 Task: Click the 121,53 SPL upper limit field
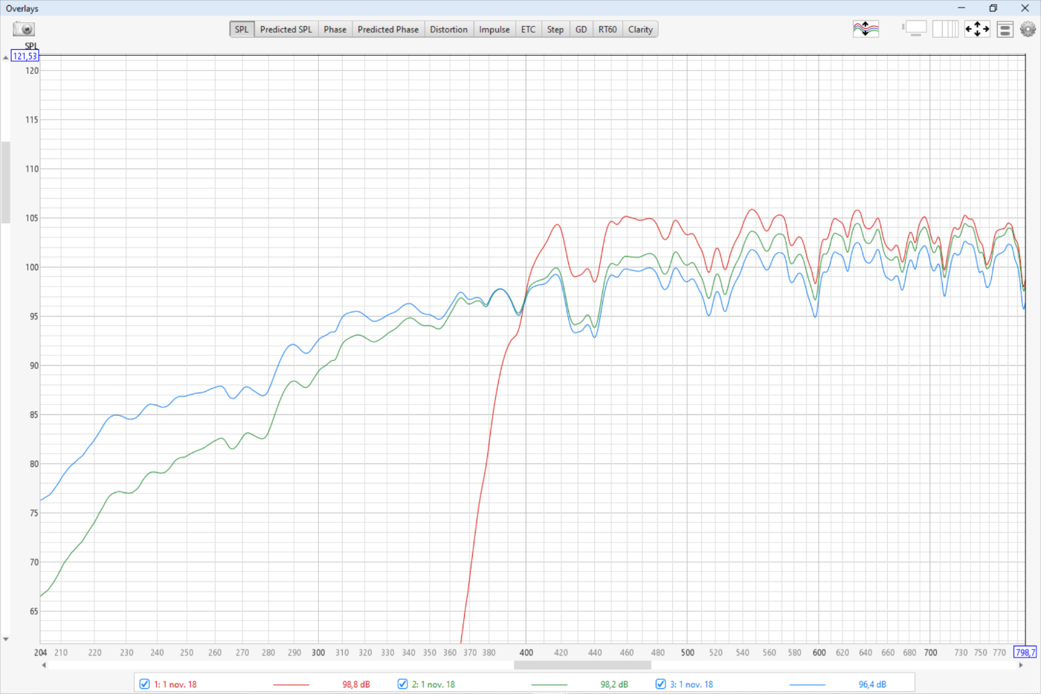24,56
